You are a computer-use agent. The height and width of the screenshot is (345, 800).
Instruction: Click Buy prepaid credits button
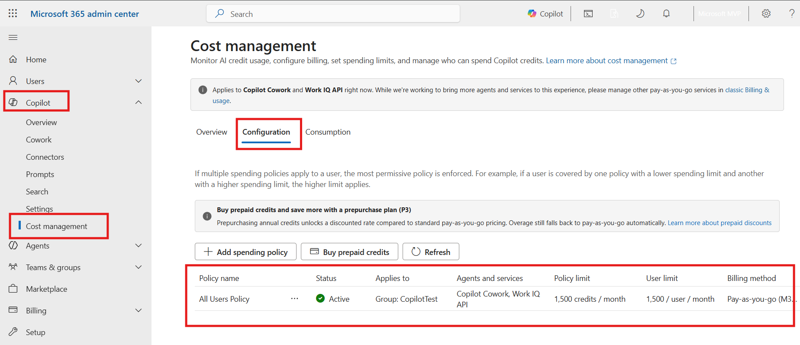349,251
